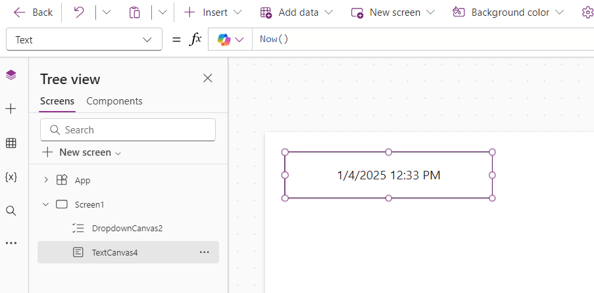This screenshot has height=293, width=594.
Task: Switch to the Components tab
Action: click(x=114, y=101)
